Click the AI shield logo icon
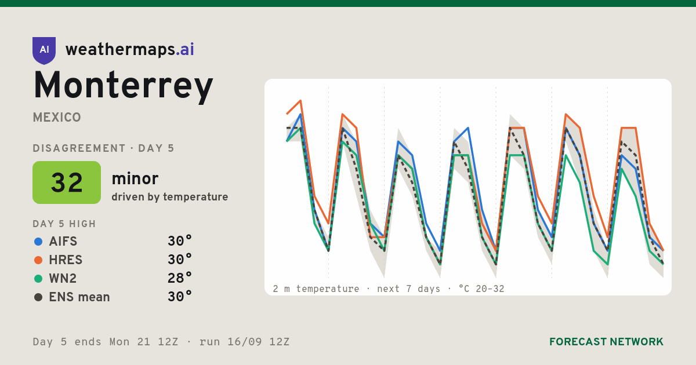Image resolution: width=696 pixels, height=365 pixels. [44, 50]
